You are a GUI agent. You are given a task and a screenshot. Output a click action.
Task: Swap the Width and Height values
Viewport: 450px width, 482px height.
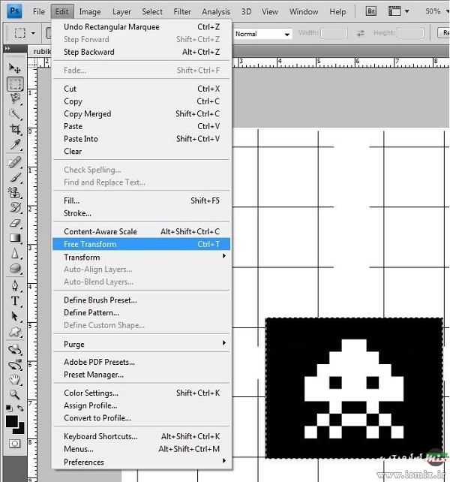coord(361,33)
